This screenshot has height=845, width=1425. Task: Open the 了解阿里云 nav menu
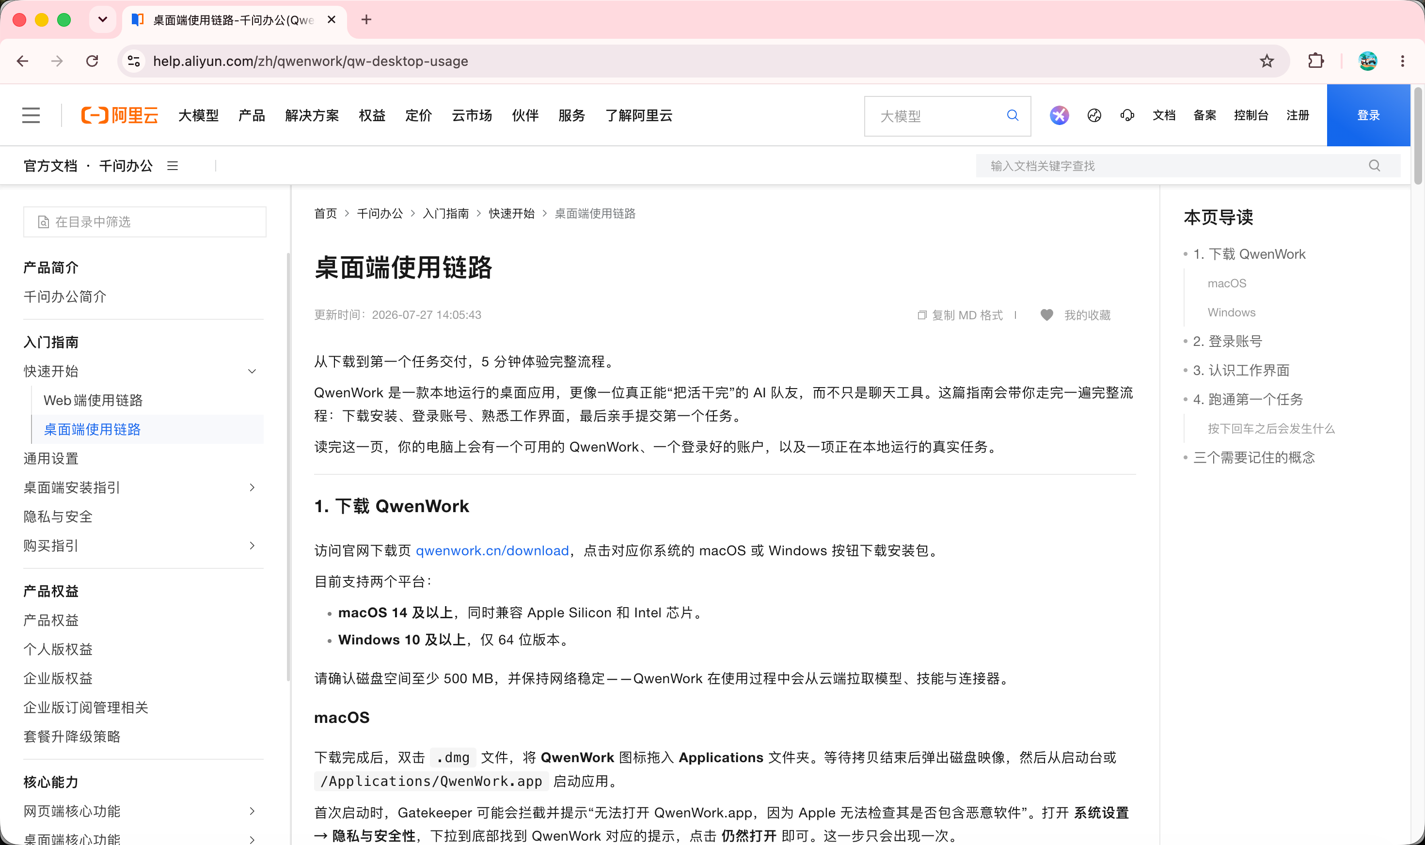(x=638, y=116)
